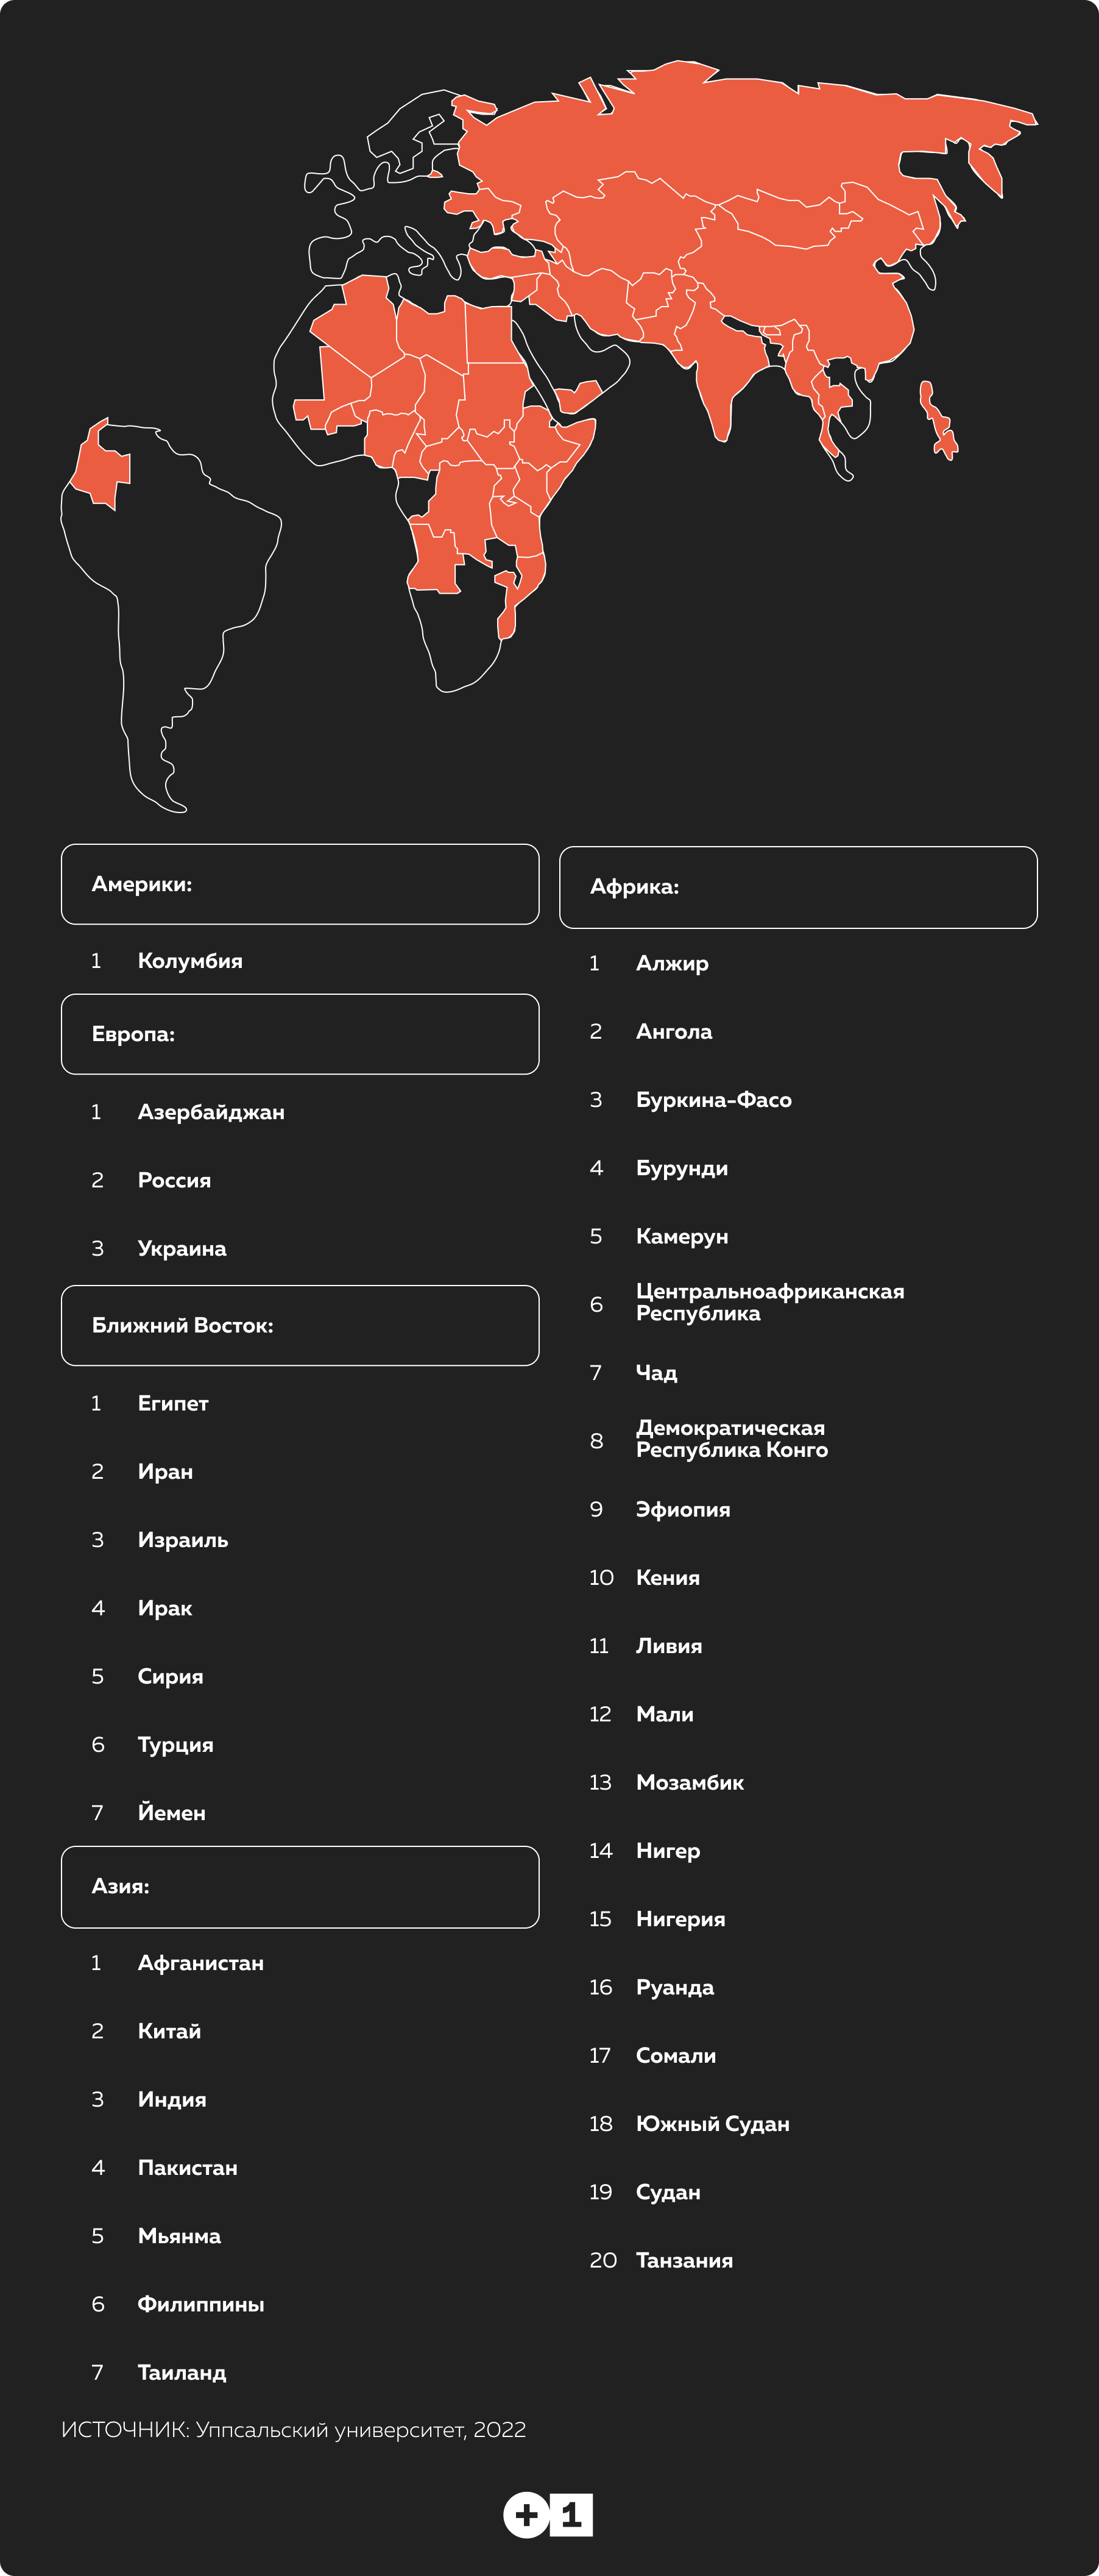
Task: Click Азербайджан in the Europe list
Action: pos(211,1112)
